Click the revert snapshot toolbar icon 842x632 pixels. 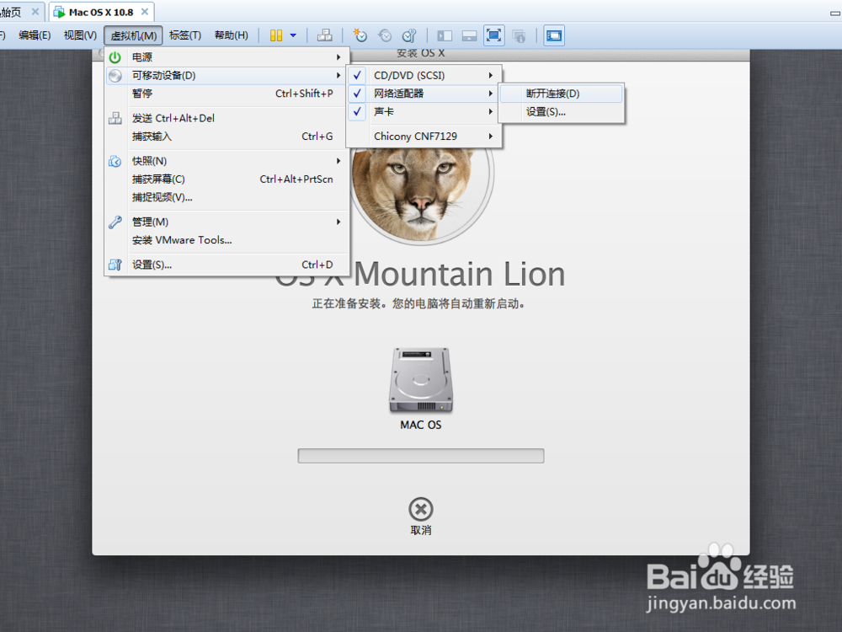click(385, 35)
